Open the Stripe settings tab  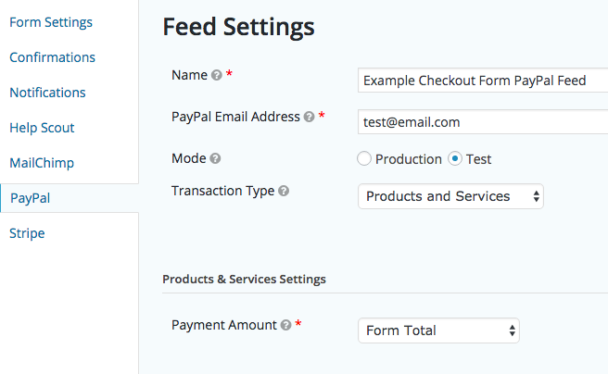coord(27,233)
